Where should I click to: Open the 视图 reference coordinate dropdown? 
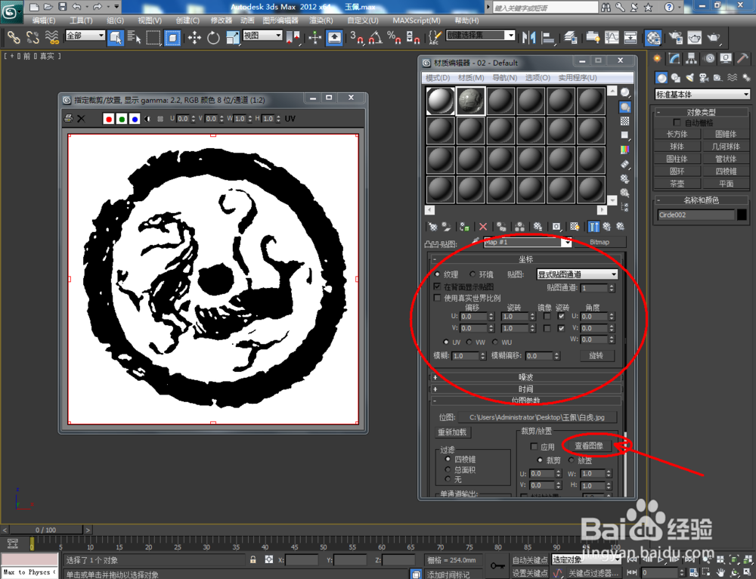coord(263,36)
